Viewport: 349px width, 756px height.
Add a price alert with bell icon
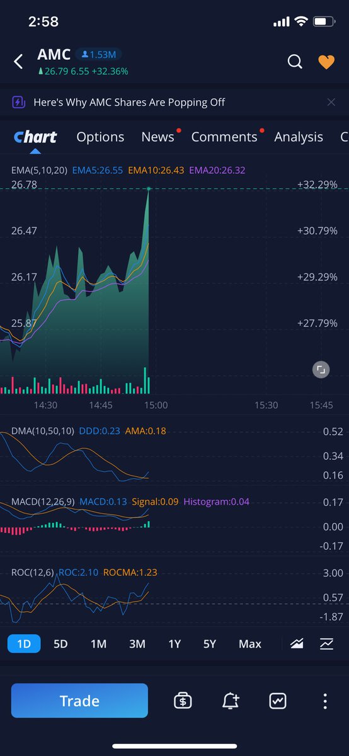click(231, 701)
